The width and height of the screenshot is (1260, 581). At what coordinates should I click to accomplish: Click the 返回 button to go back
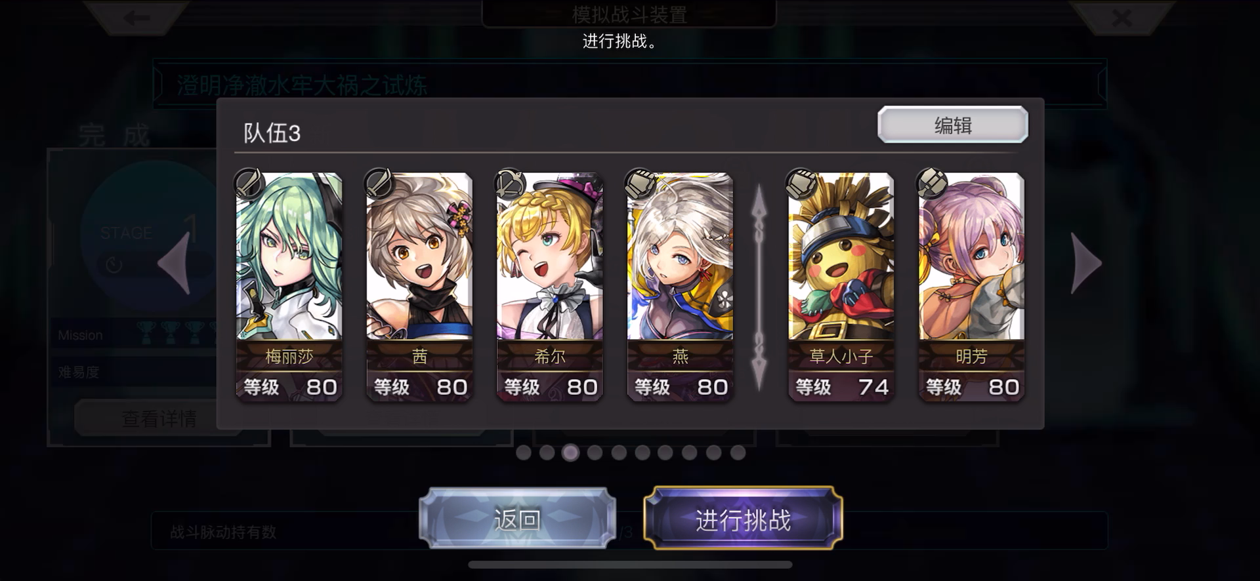(x=517, y=519)
